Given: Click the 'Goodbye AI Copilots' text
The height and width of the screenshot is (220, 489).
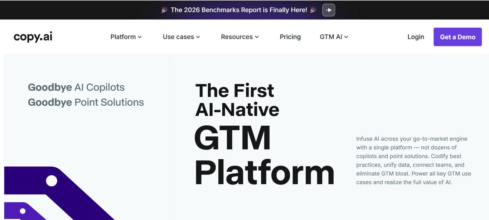Looking at the screenshot, I should (x=76, y=87).
